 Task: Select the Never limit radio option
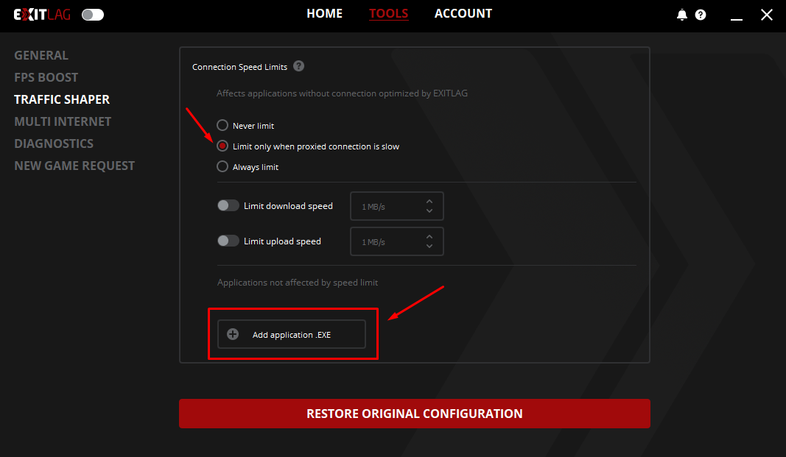pos(222,126)
